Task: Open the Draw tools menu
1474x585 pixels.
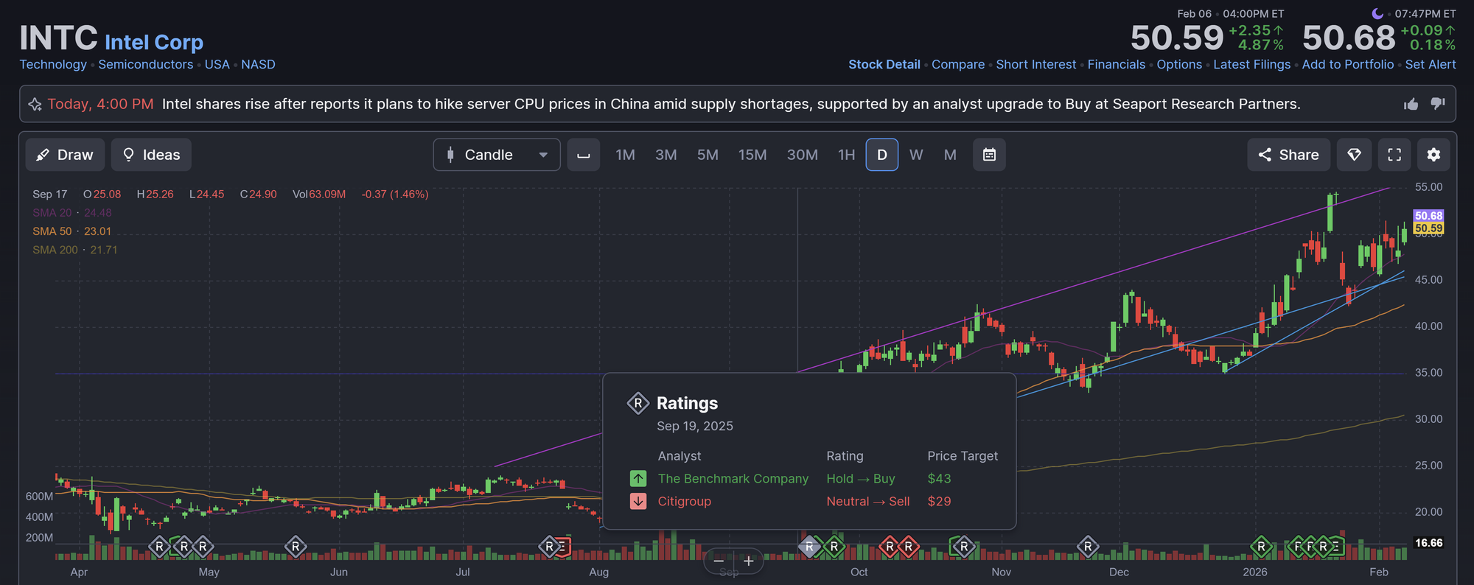Action: click(65, 155)
